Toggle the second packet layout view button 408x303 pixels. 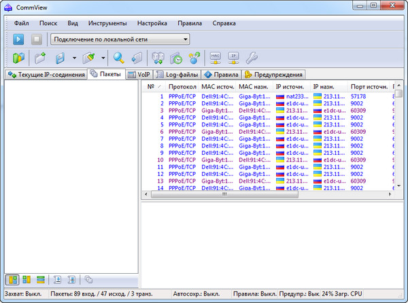click(x=27, y=279)
